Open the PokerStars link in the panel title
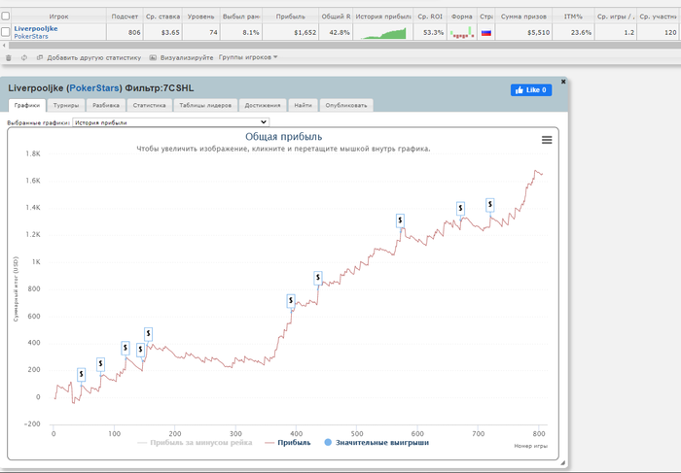This screenshot has width=681, height=473. (x=94, y=88)
